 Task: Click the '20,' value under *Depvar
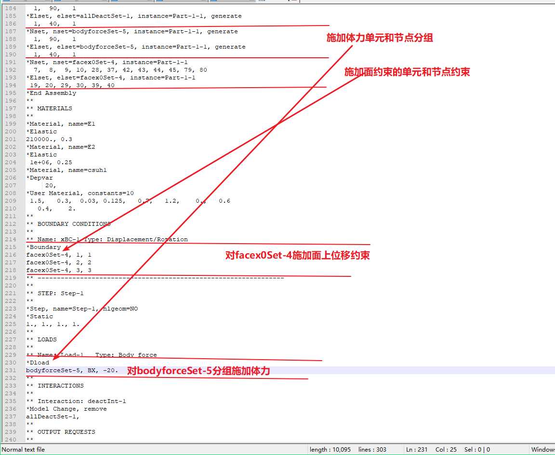(x=51, y=185)
